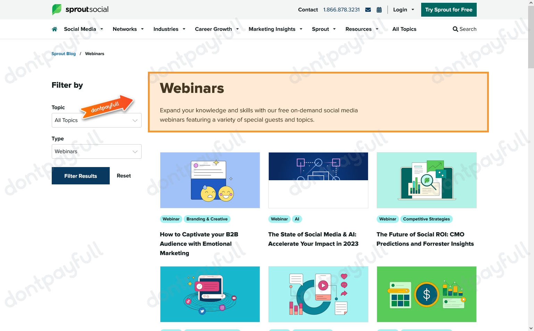The image size is (534, 331).
Task: Expand the Login dropdown
Action: [x=403, y=10]
